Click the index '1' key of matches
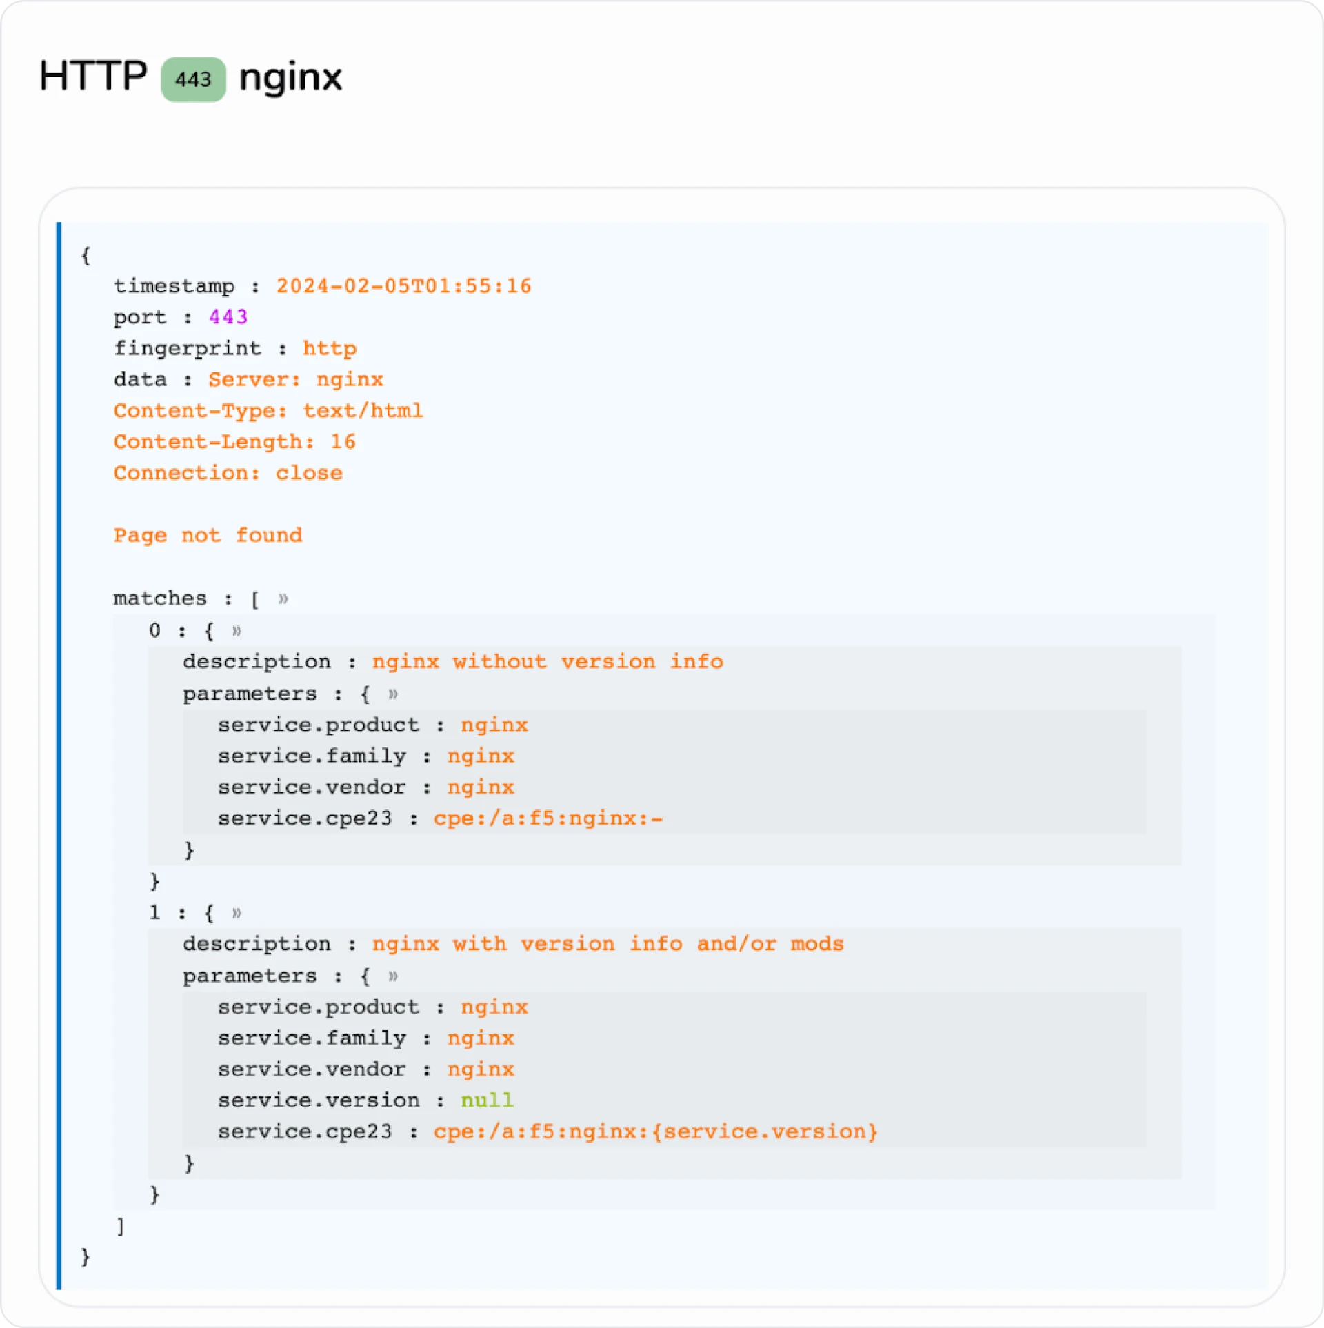The width and height of the screenshot is (1324, 1328). pyautogui.click(x=155, y=913)
